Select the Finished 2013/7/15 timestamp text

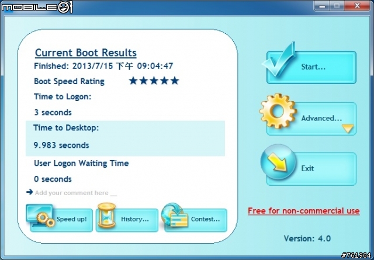click(103, 66)
